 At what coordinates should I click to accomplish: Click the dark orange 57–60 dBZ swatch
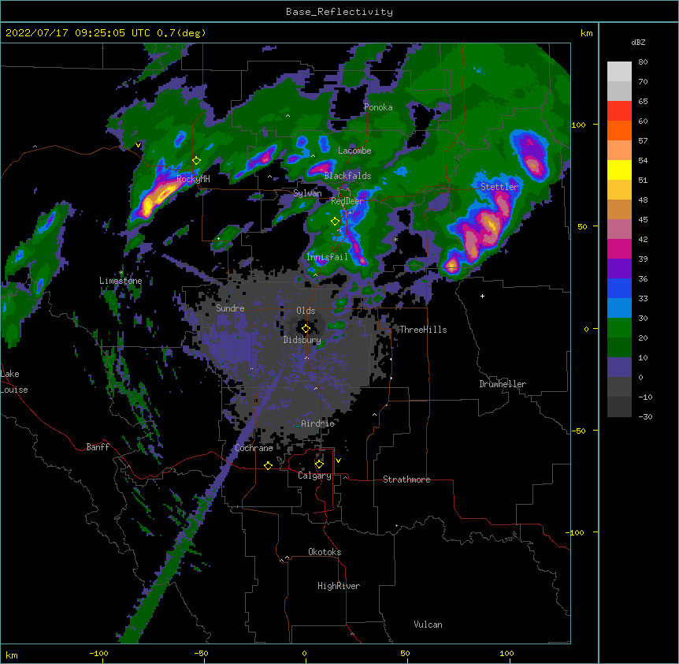619,130
